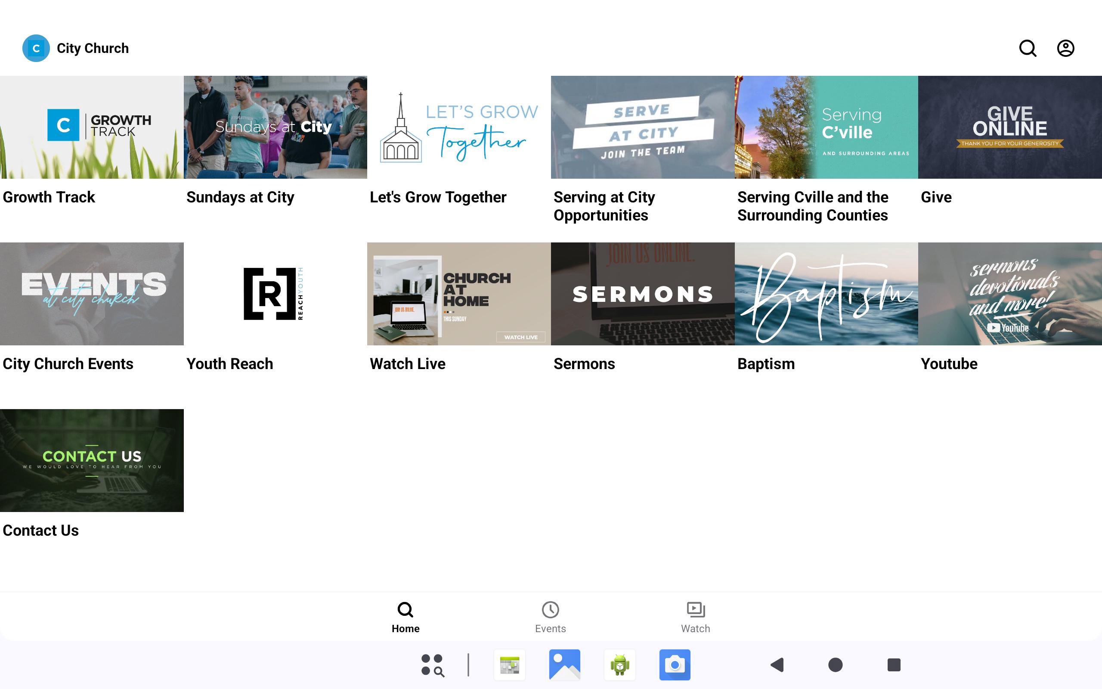
Task: Open the user profile account icon
Action: tap(1065, 48)
